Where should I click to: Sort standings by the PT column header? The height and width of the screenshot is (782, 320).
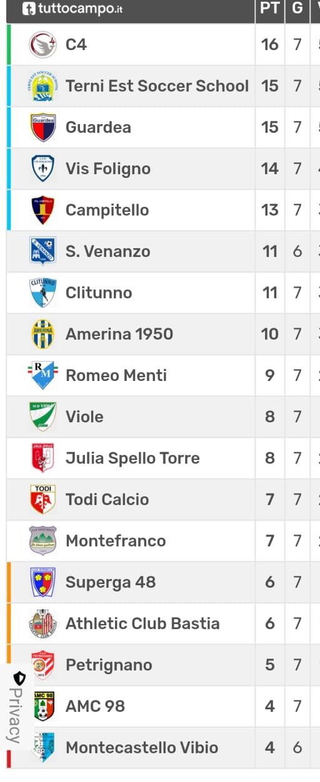tap(269, 10)
